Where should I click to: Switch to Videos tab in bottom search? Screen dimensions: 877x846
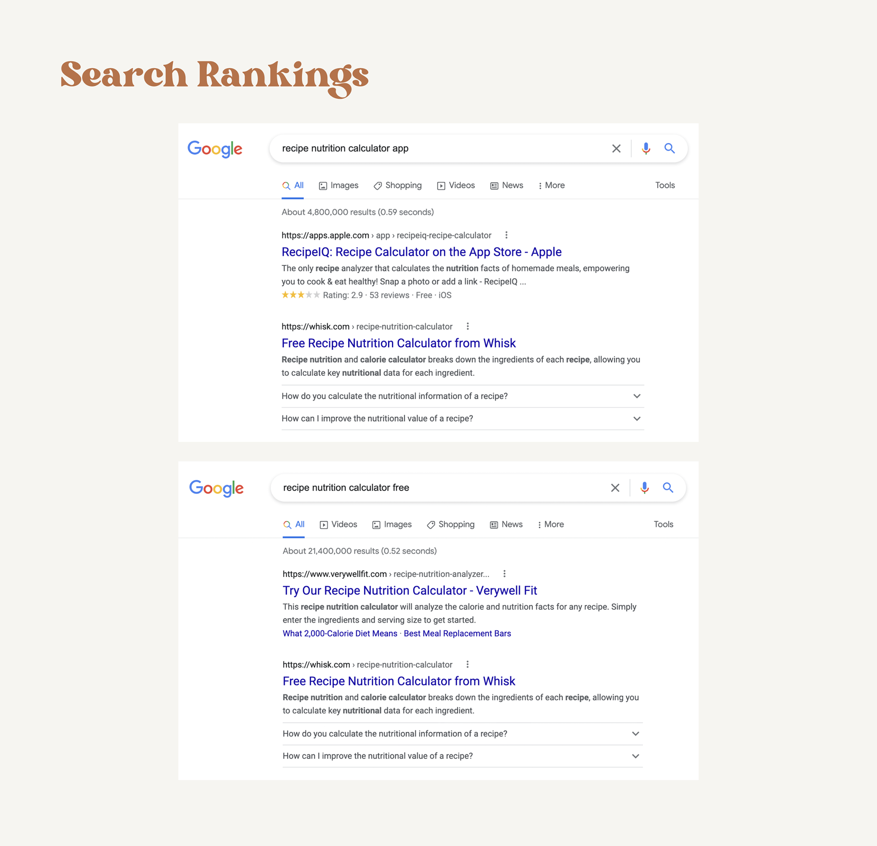tap(338, 524)
